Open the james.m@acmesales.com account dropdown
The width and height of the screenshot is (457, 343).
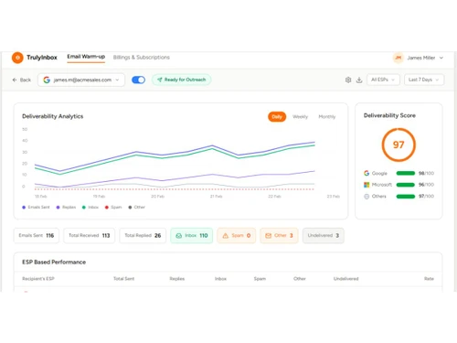tap(81, 80)
